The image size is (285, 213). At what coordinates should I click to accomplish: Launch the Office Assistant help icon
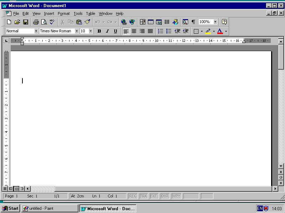(x=224, y=22)
